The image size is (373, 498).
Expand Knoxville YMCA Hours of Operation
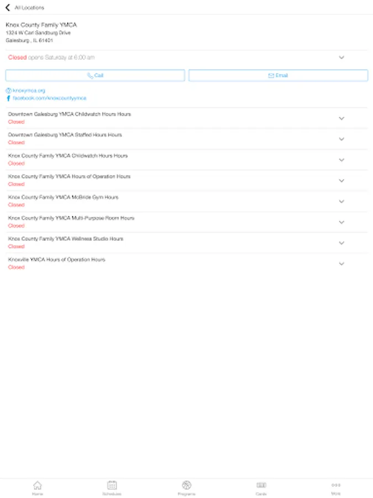187,263
